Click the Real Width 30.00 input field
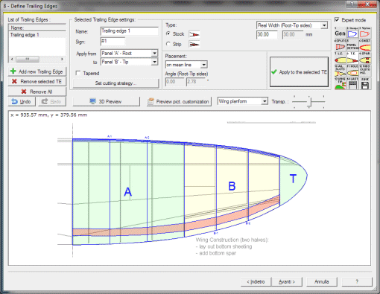 (x=267, y=34)
